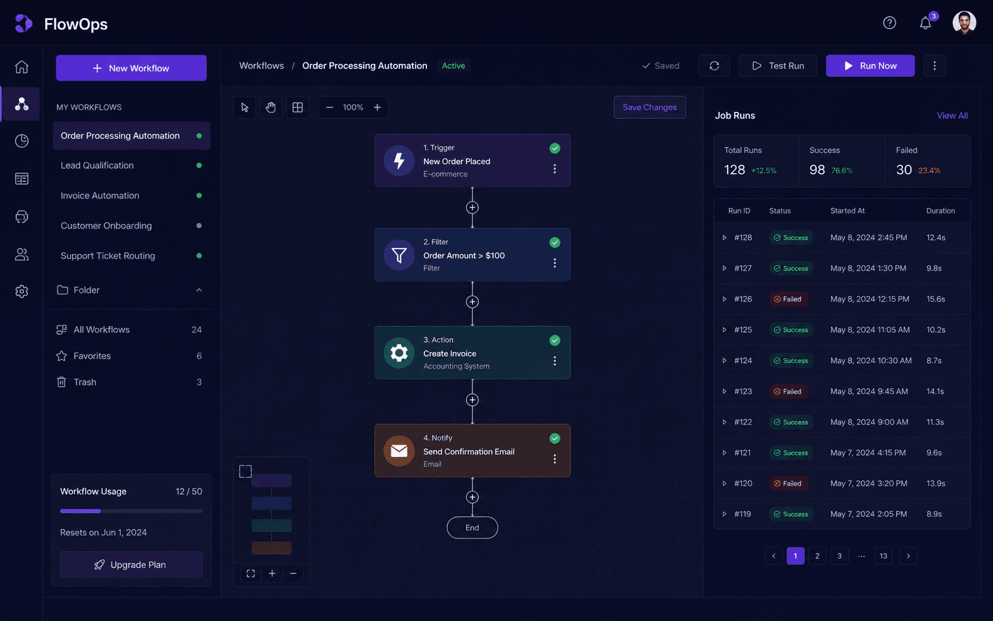Open the settings gear in sidebar
Viewport: 993px width, 621px height.
pyautogui.click(x=22, y=291)
